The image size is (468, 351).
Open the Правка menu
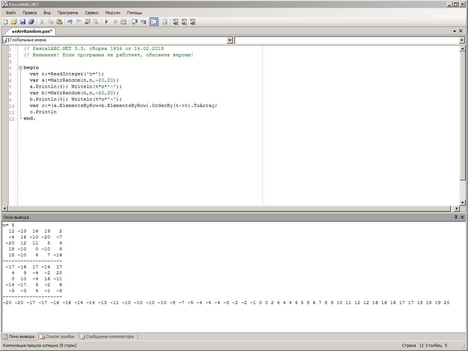[x=29, y=13]
